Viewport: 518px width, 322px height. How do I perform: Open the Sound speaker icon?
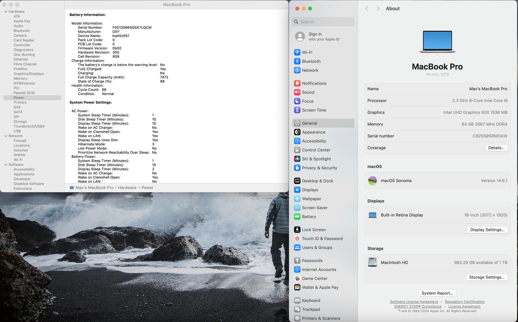pos(297,92)
